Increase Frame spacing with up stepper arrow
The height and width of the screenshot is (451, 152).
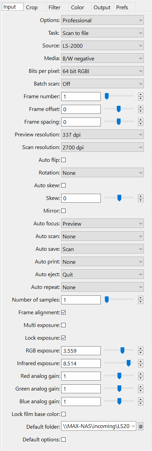[141, 120]
